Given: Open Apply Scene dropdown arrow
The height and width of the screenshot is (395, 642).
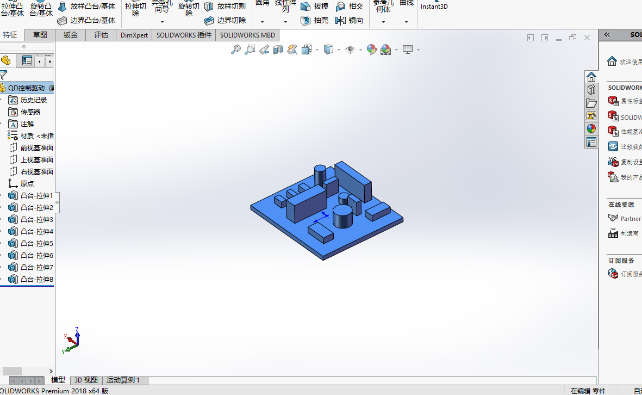Looking at the screenshot, I should 396,50.
